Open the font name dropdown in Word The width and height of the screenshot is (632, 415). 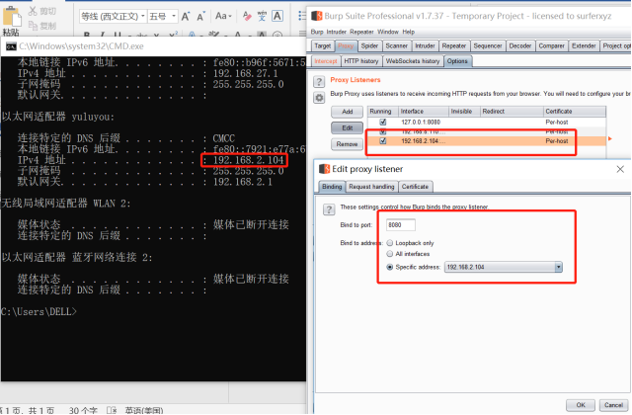pos(142,16)
